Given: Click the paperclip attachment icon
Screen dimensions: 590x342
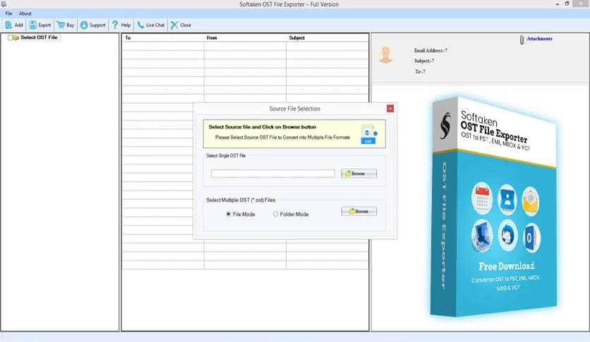Looking at the screenshot, I should (522, 40).
